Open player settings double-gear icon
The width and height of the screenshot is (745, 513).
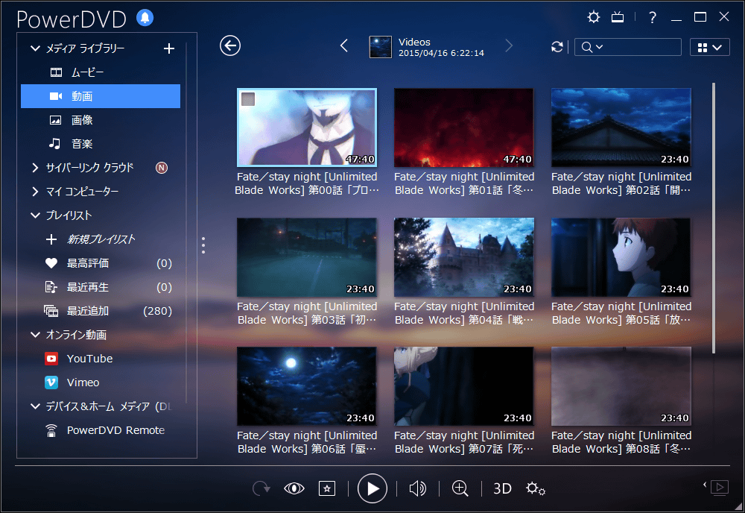coord(536,488)
